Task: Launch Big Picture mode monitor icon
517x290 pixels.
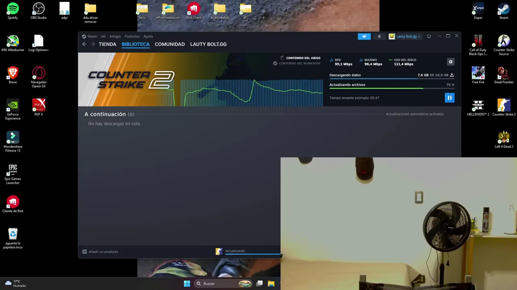Action: 429,36
